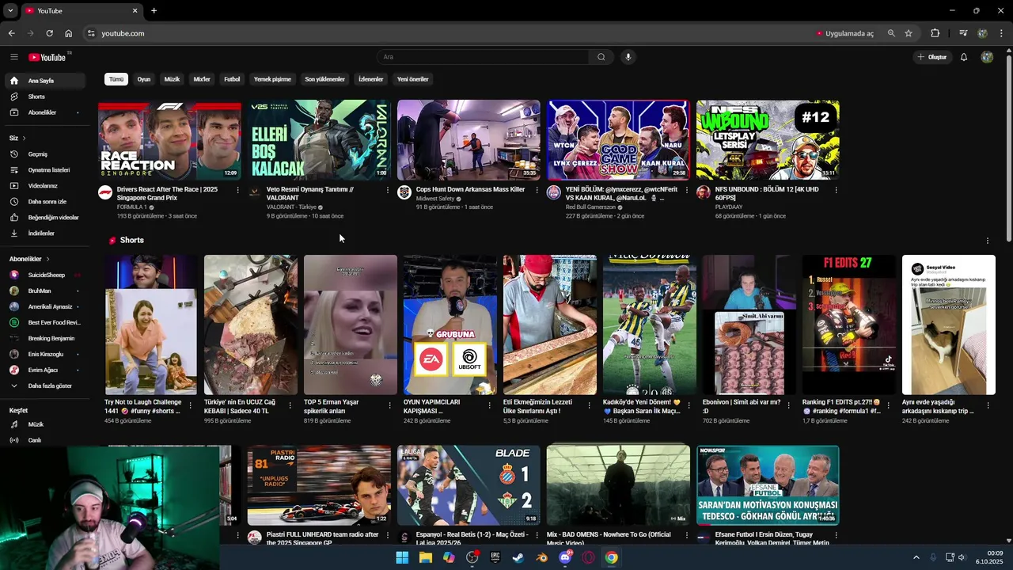This screenshot has width=1013, height=570.
Task: Click Uygulamada aç in address bar
Action: [x=844, y=33]
